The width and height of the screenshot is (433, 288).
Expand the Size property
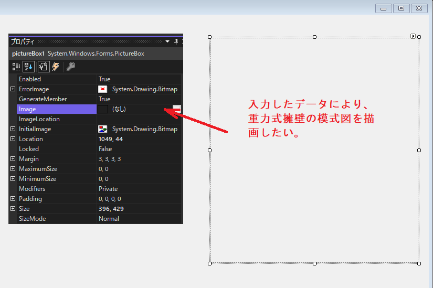(13, 208)
